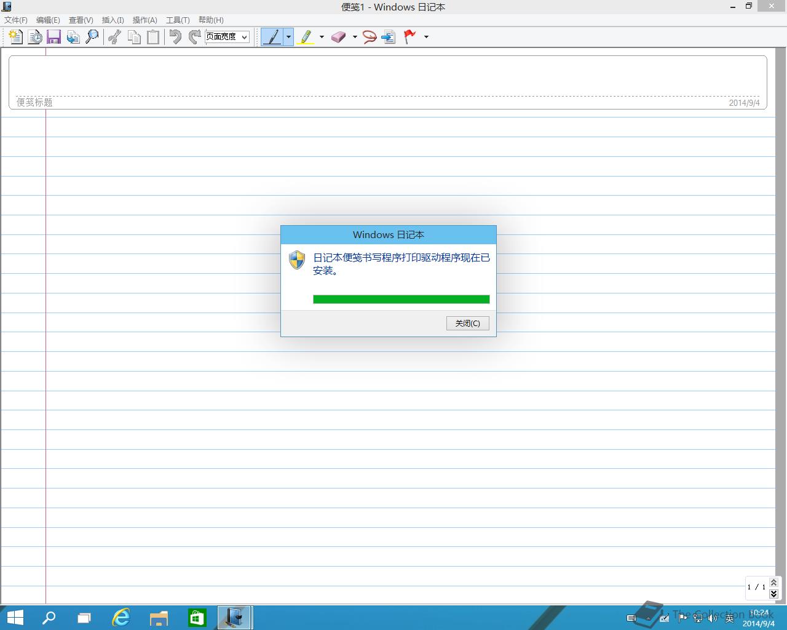Expand the Eraser options arrow
This screenshot has width=787, height=630.
[355, 37]
